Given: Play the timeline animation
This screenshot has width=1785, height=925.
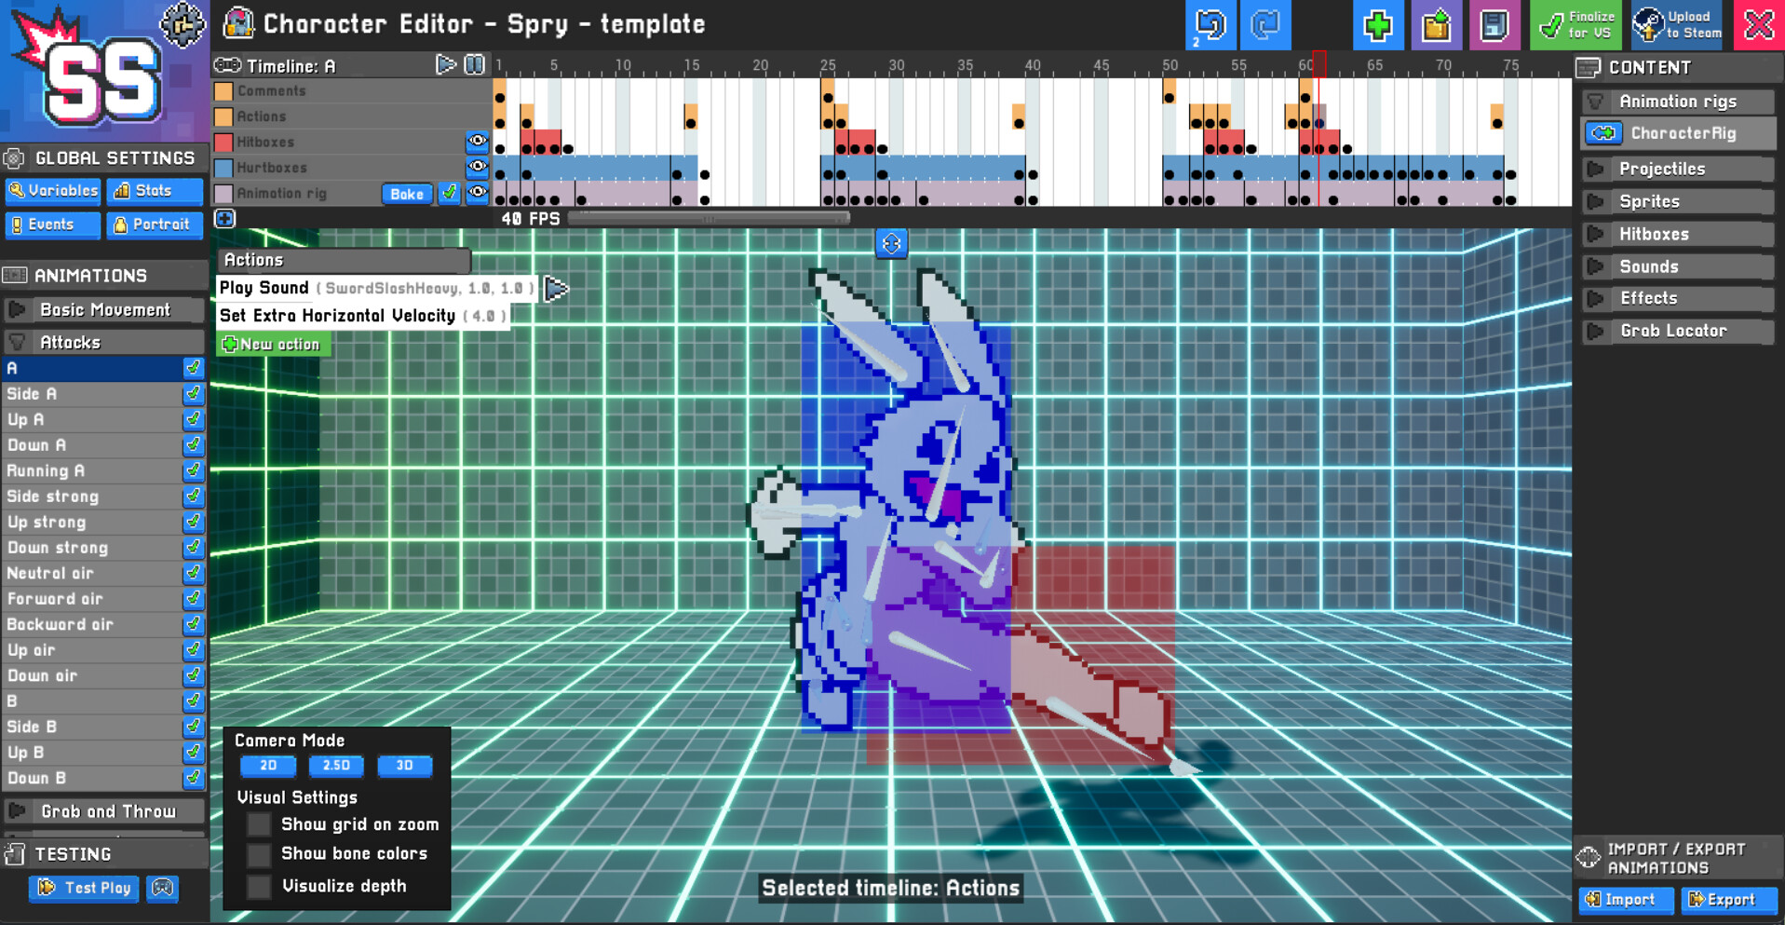Looking at the screenshot, I should pyautogui.click(x=445, y=65).
